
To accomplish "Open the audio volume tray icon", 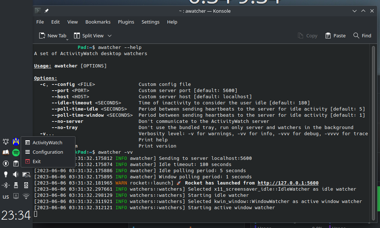I will 16,174.
